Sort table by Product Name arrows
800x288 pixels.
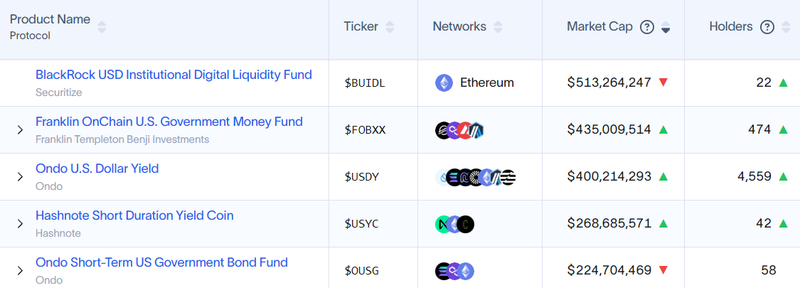[x=102, y=27]
